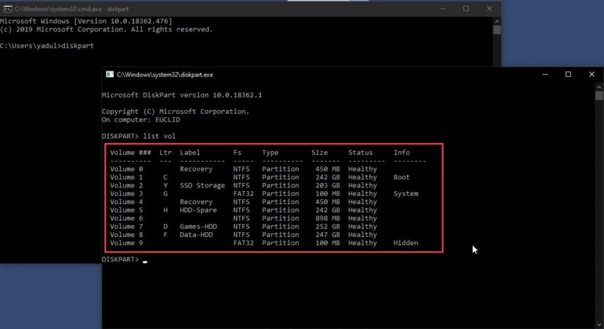Maximize the cmd.exe window
Viewport: 604px width, 329px height.
[466, 8]
